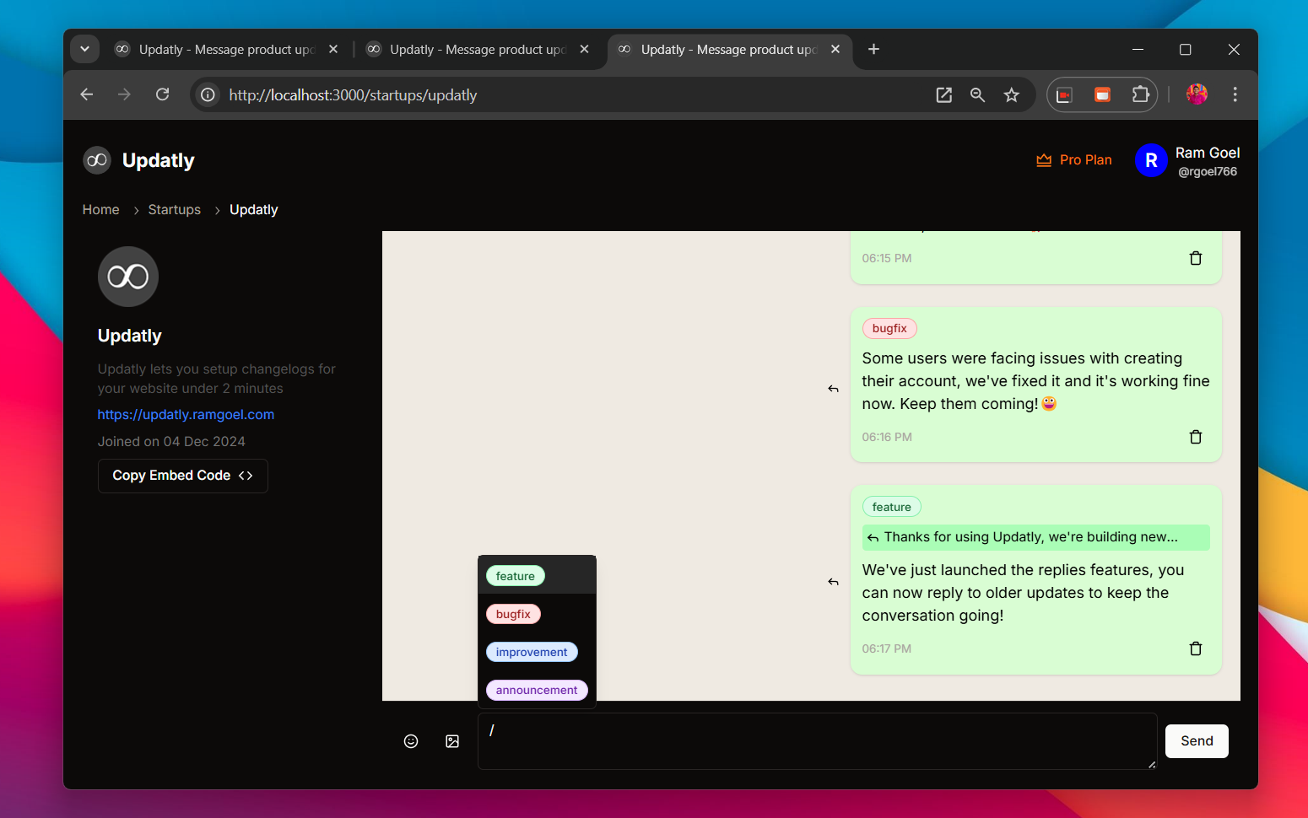This screenshot has height=818, width=1308.
Task: Click the Joined on 04 Dec 2024 text
Action: coord(171,442)
